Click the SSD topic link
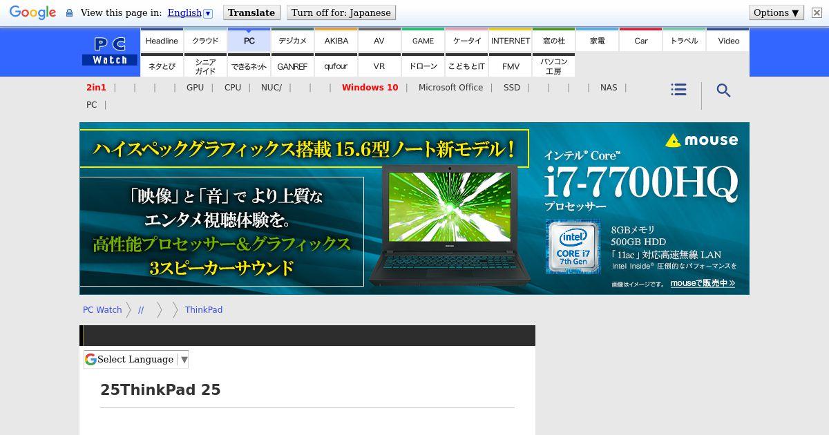This screenshot has height=435, width=829. click(x=512, y=88)
